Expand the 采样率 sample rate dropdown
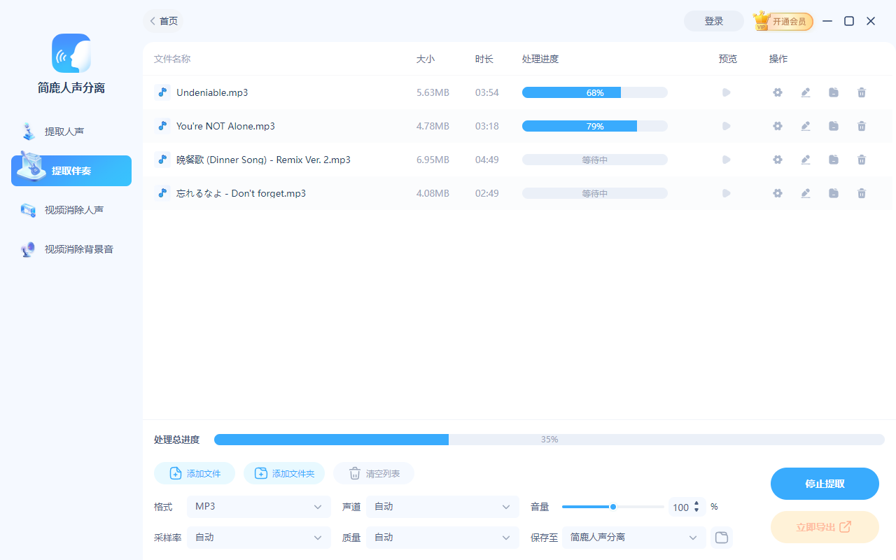Screen dimensions: 896x560 259,538
